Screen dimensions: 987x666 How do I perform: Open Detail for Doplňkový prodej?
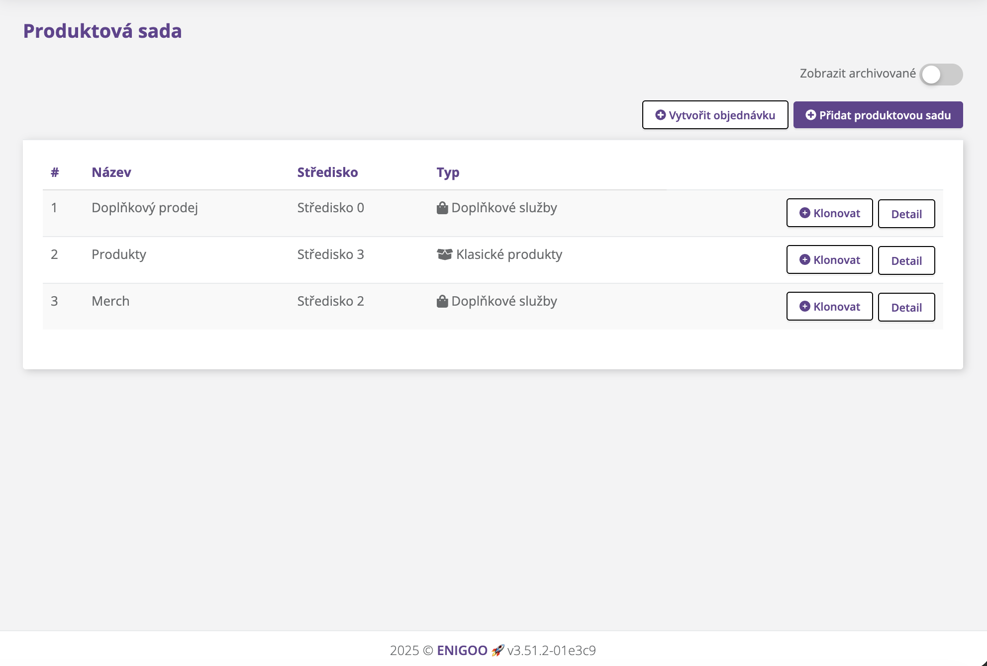pyautogui.click(x=906, y=214)
